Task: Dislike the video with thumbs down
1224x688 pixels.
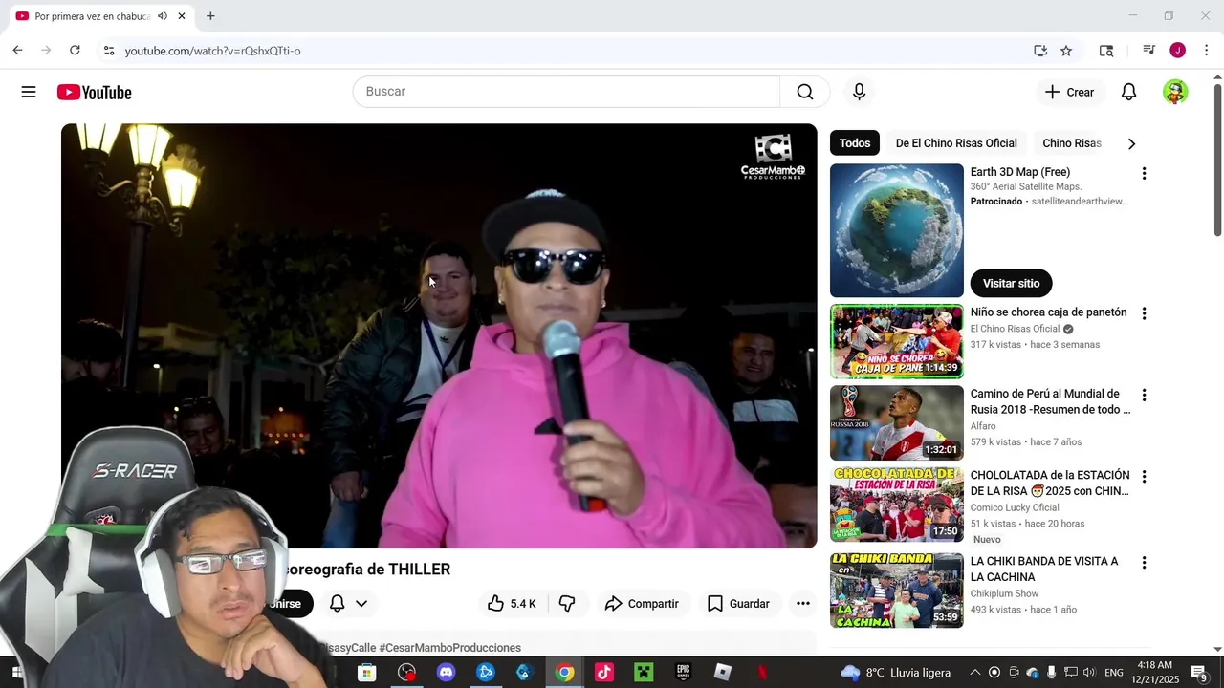Action: [567, 603]
